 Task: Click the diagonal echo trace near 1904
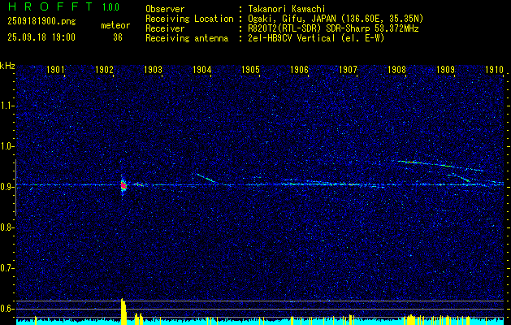[206, 178]
